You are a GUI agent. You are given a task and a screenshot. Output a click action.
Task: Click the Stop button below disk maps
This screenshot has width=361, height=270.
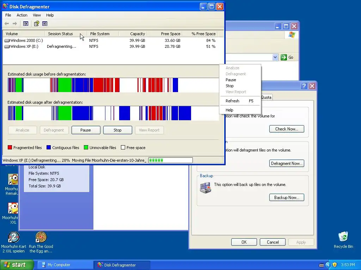(x=118, y=130)
